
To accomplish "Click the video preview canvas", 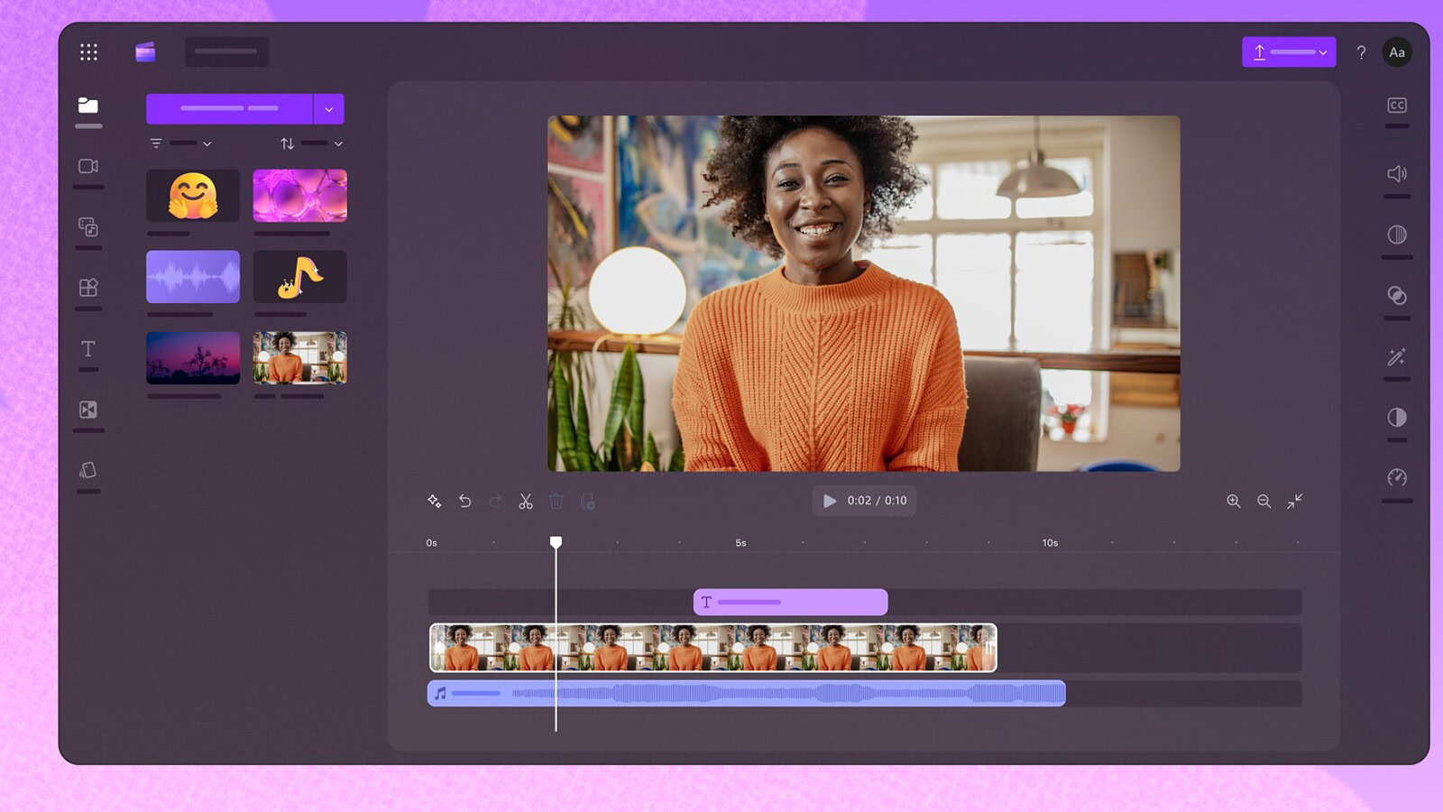I will [864, 293].
